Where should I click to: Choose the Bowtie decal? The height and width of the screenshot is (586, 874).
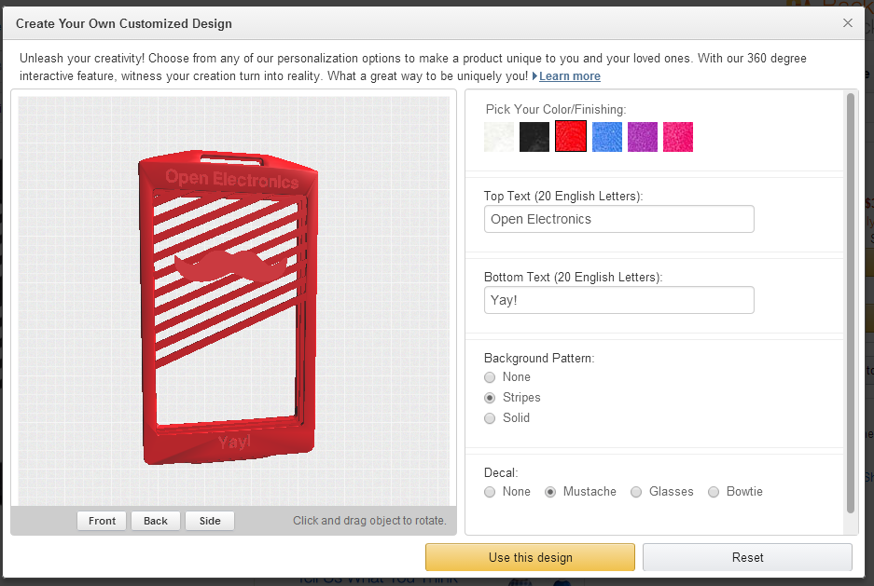tap(714, 492)
